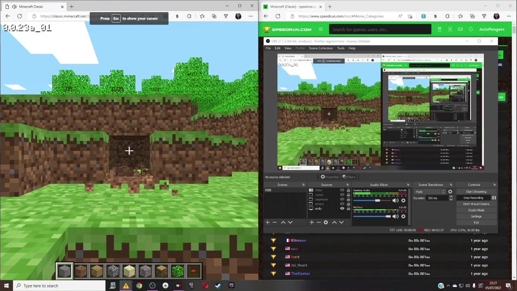Open OBS from the Windows taskbar
This screenshot has height=291, width=517.
pos(152,286)
